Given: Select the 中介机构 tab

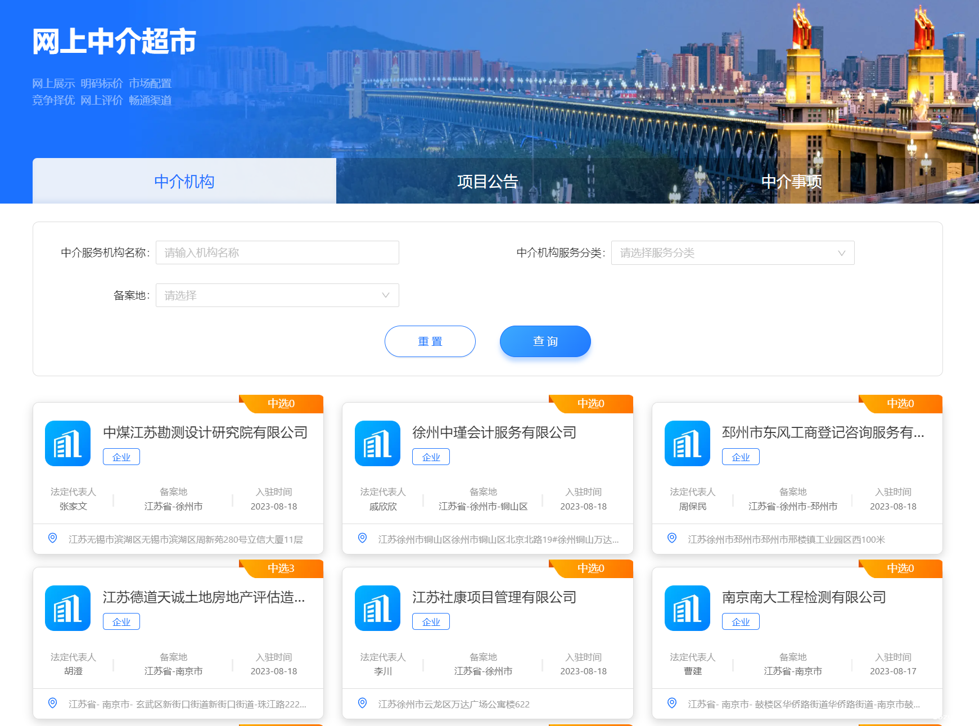Looking at the screenshot, I should (184, 182).
